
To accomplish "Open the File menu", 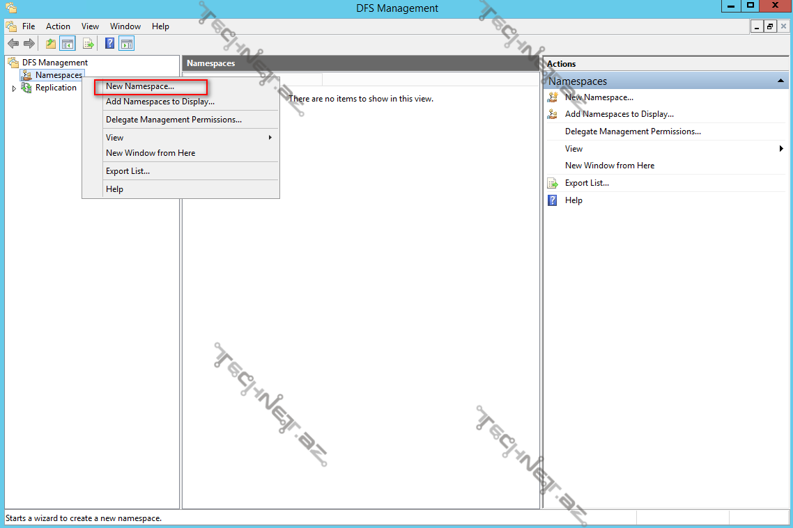I will 29,26.
